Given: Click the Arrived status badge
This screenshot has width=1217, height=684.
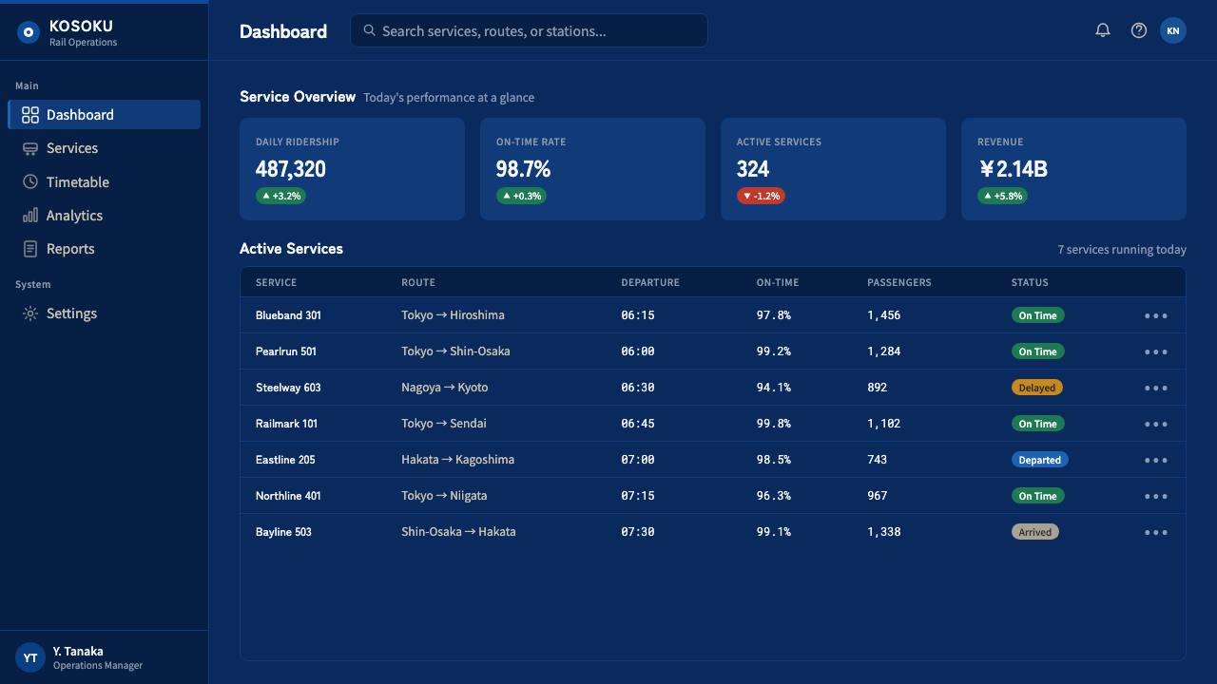Looking at the screenshot, I should click(x=1035, y=532).
